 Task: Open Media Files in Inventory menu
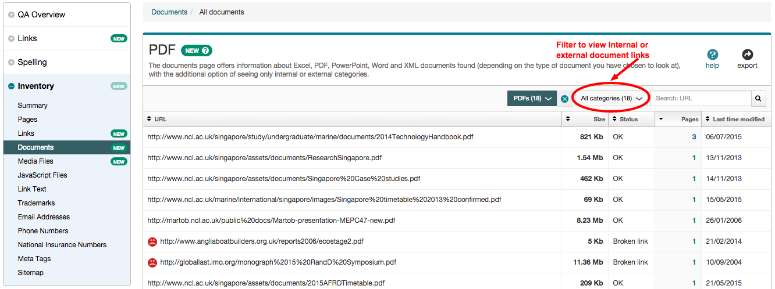(35, 161)
